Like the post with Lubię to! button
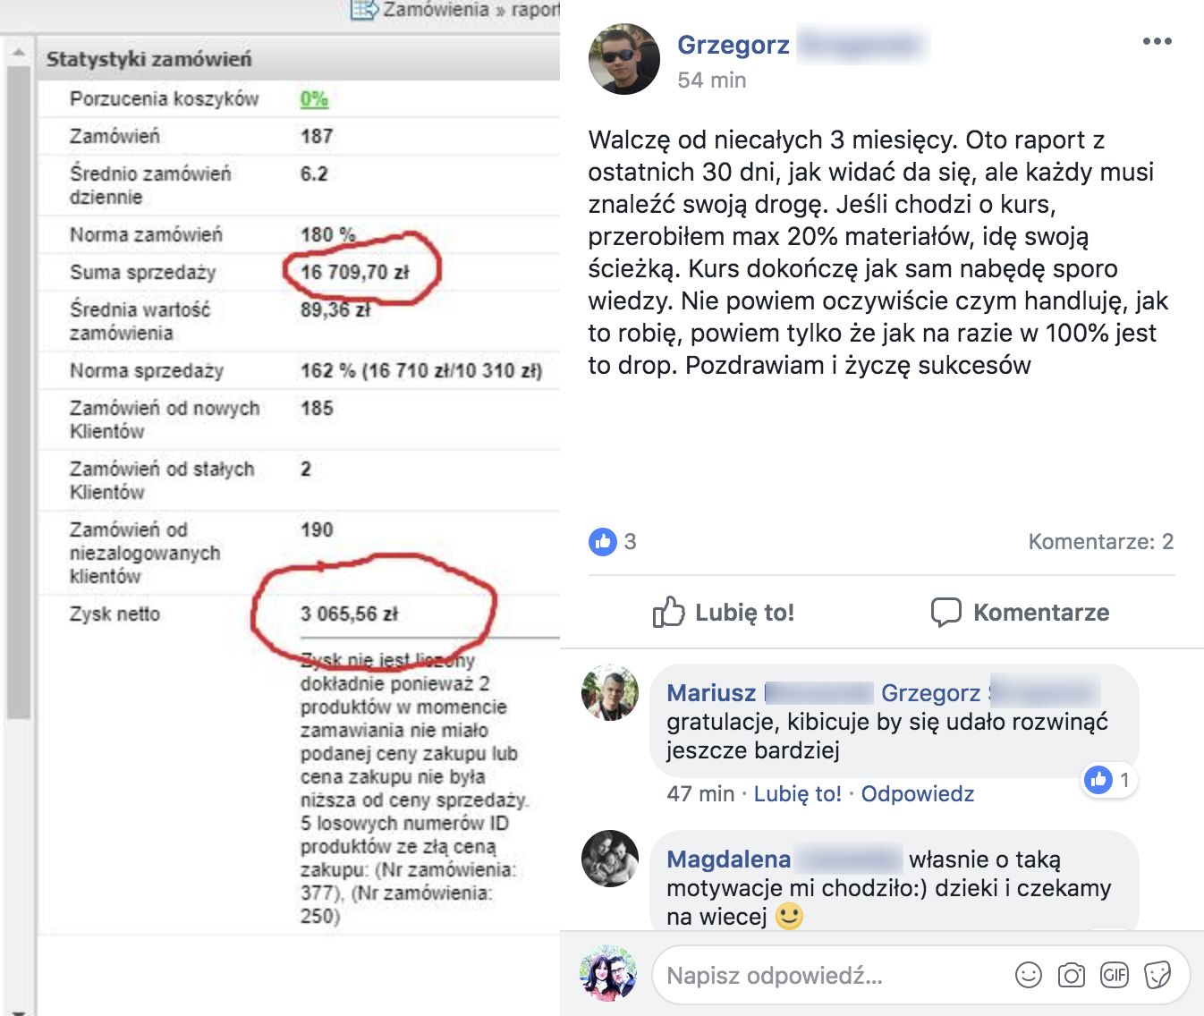 723,613
